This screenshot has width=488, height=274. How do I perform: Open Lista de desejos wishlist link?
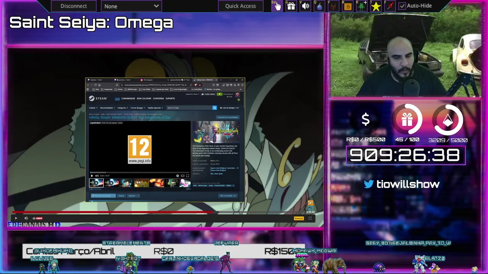tap(230, 108)
